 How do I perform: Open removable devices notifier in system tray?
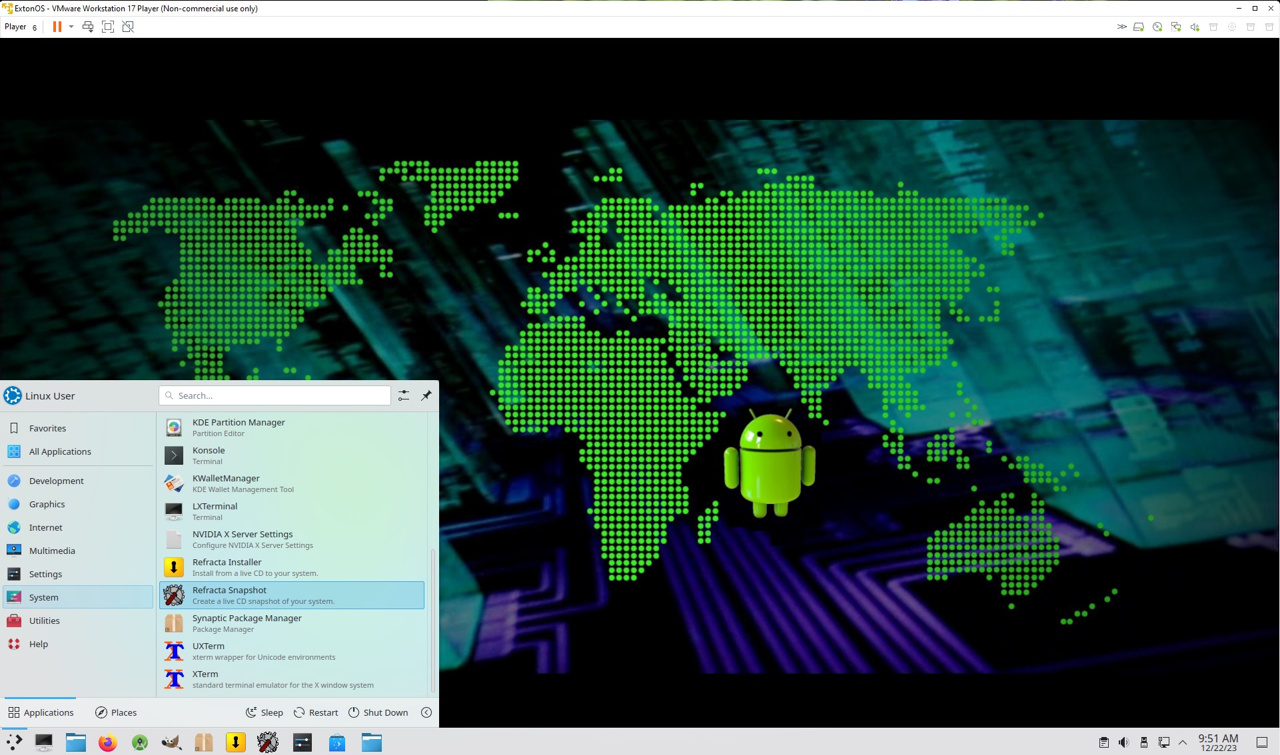[x=1144, y=742]
